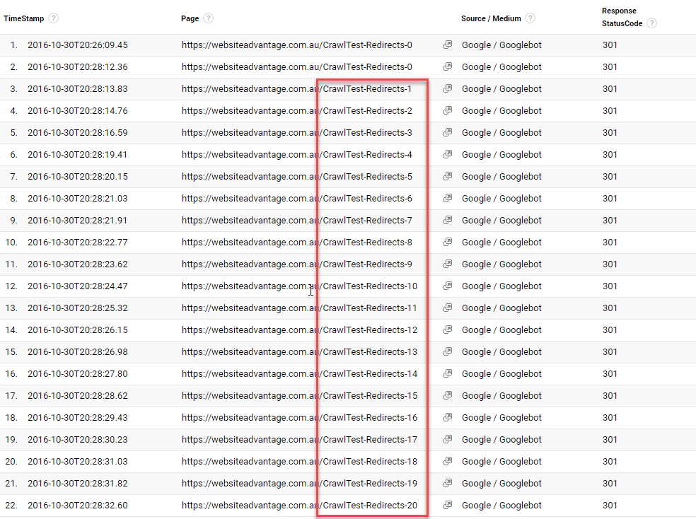Open external link icon for CrawlTest-Redirects-5
Viewport: 696px width, 519px height.
[x=448, y=176]
